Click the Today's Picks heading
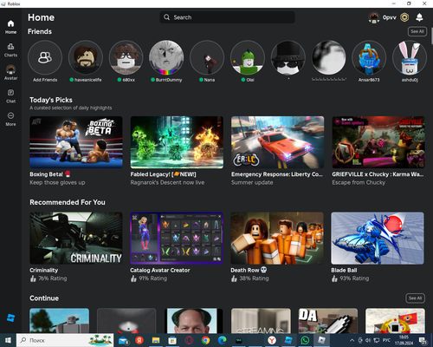The image size is (433, 347). 51,100
